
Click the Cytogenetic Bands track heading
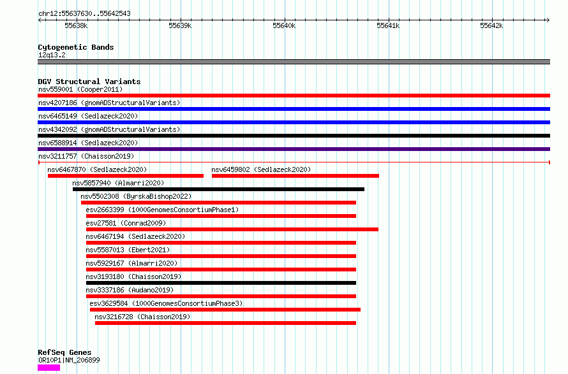coord(76,47)
